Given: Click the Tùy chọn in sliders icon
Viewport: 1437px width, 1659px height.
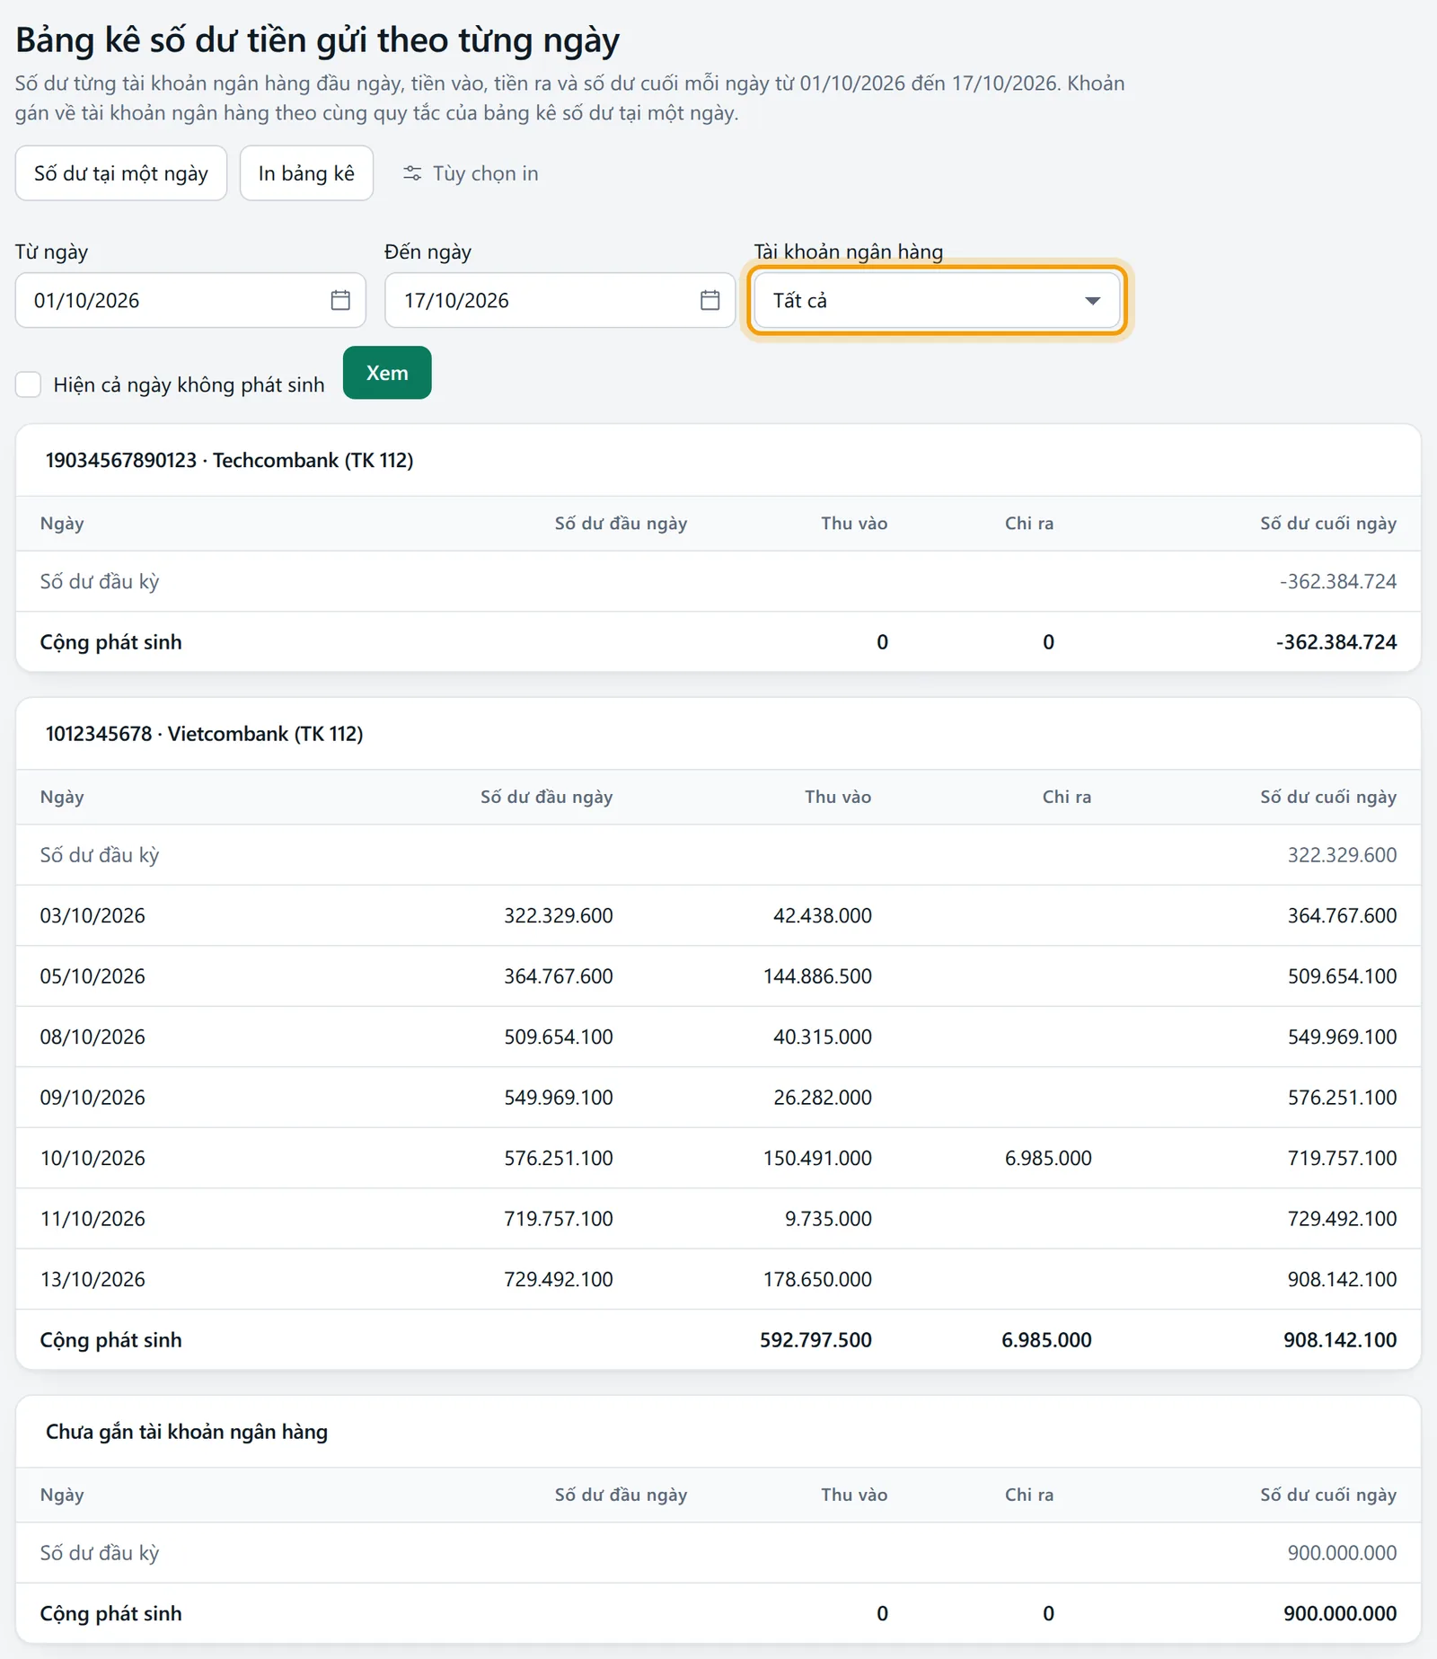Looking at the screenshot, I should coord(412,173).
